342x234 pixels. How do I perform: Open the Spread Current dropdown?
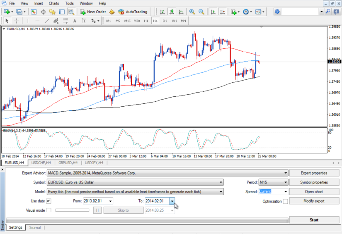286,191
